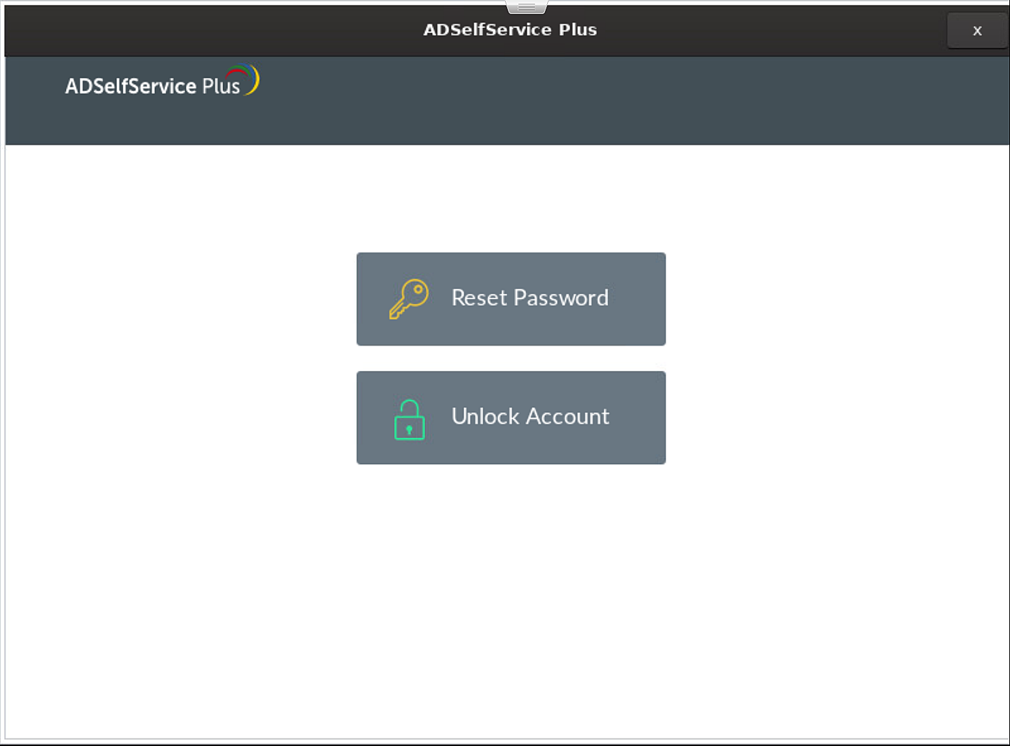Click the dark gray header banner

pyautogui.click(x=631, y=100)
